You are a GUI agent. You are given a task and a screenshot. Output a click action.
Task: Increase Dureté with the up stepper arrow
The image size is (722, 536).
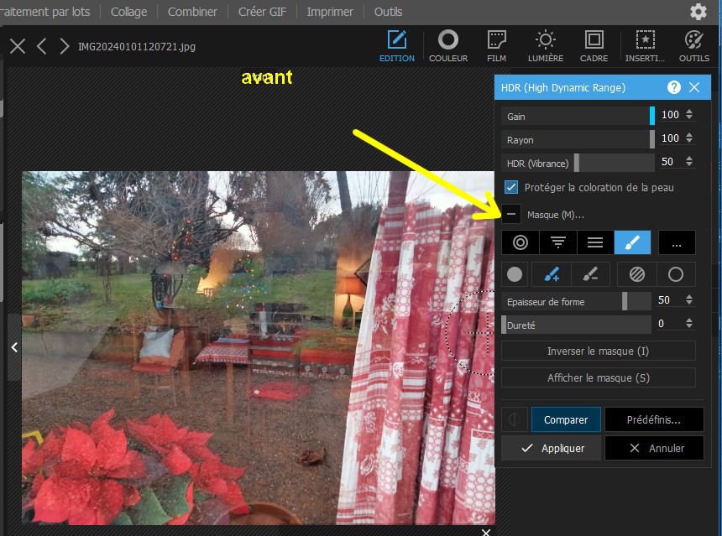pyautogui.click(x=689, y=320)
